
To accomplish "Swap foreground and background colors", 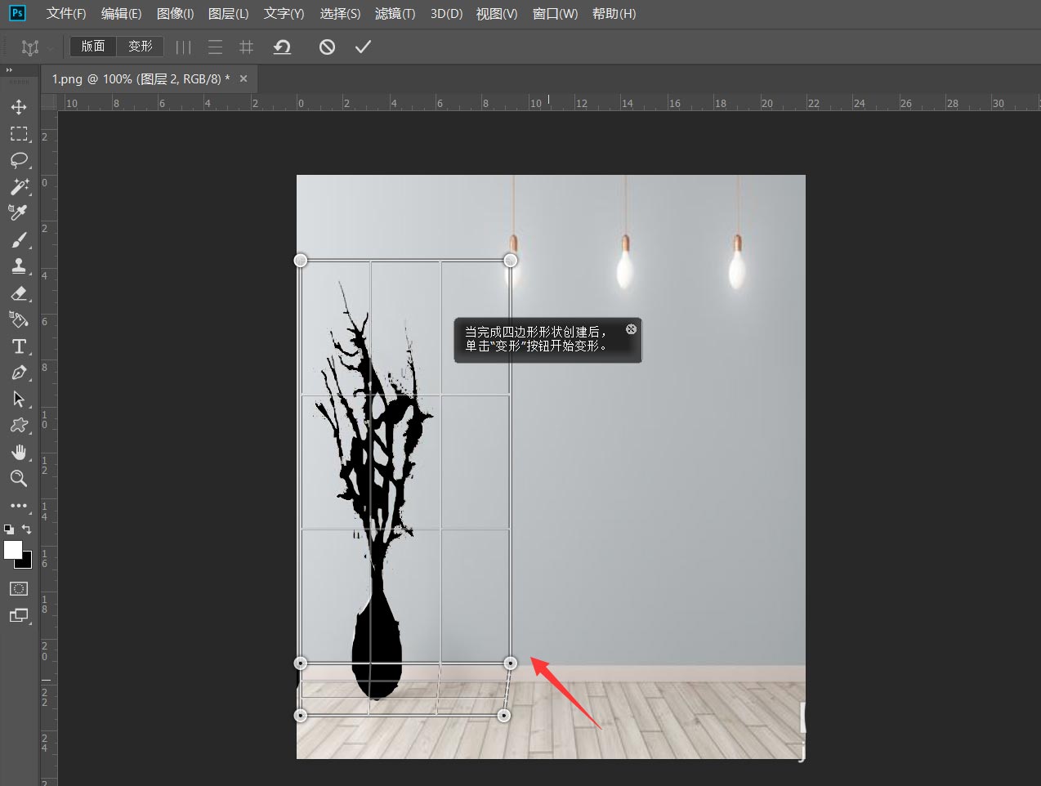I will coord(27,529).
